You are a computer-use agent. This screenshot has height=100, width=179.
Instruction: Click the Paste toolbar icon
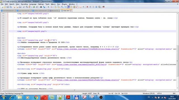click(x=30, y=7)
